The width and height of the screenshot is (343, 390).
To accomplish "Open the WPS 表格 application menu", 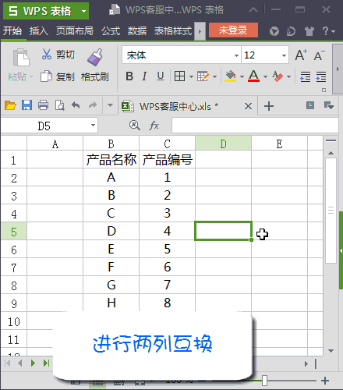I will [46, 11].
